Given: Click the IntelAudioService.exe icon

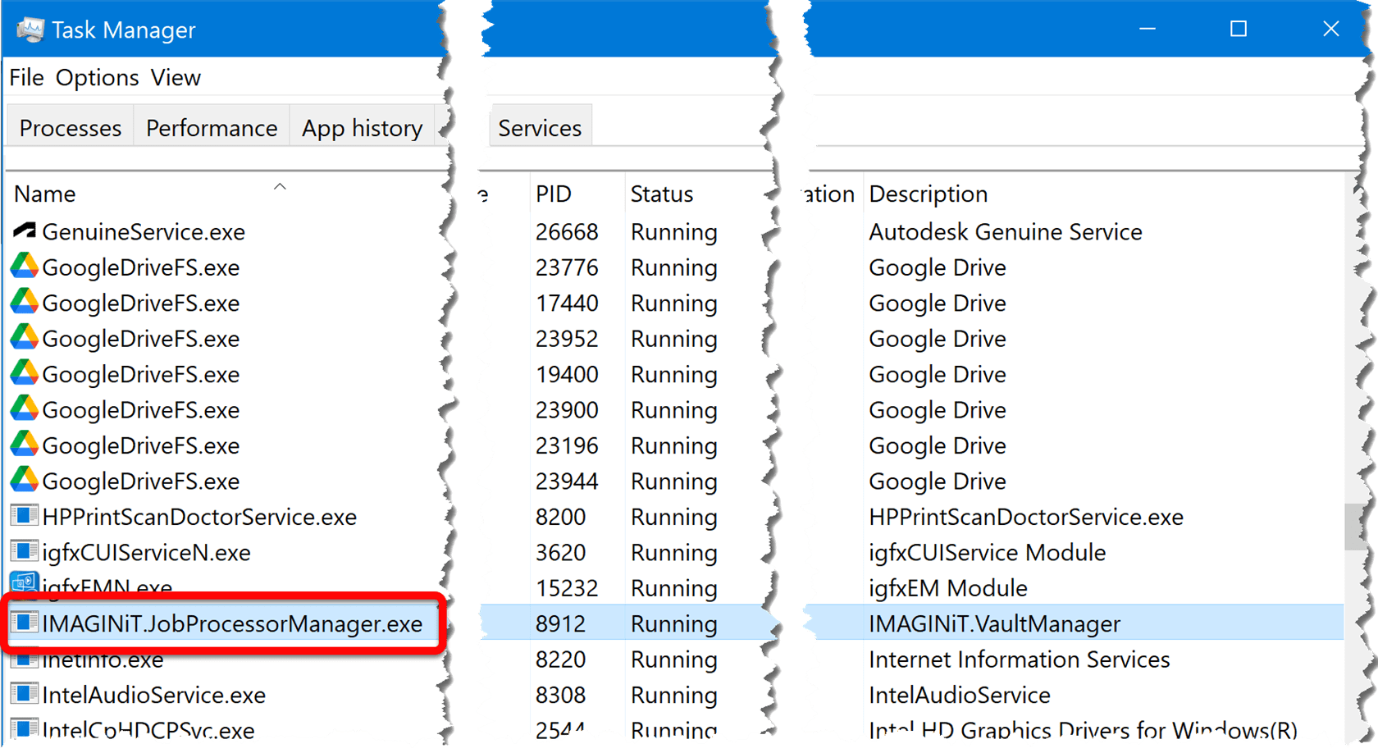Looking at the screenshot, I should point(25,694).
